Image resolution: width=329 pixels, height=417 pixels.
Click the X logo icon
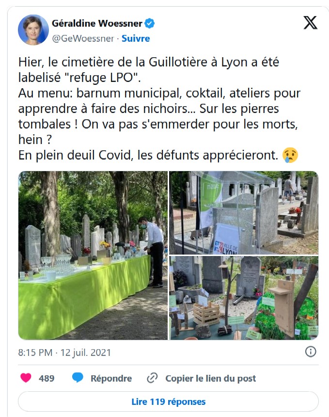click(x=311, y=23)
